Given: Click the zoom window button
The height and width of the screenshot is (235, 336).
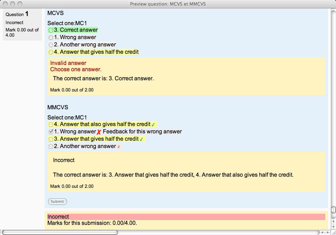Looking at the screenshot, I should click(20, 4).
